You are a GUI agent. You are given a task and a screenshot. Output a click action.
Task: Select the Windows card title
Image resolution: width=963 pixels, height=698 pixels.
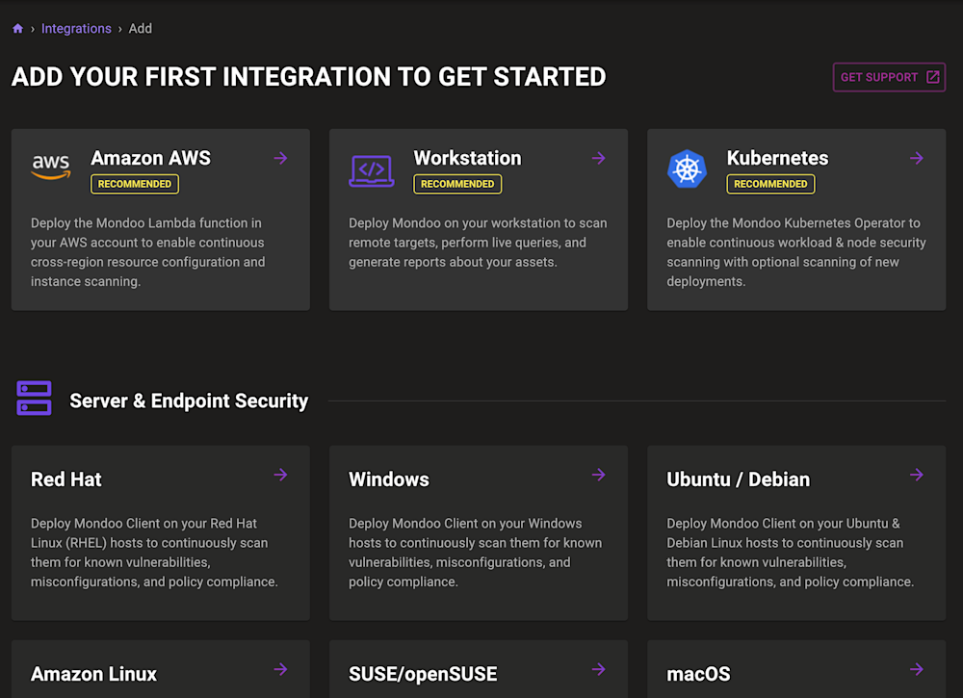pyautogui.click(x=389, y=479)
